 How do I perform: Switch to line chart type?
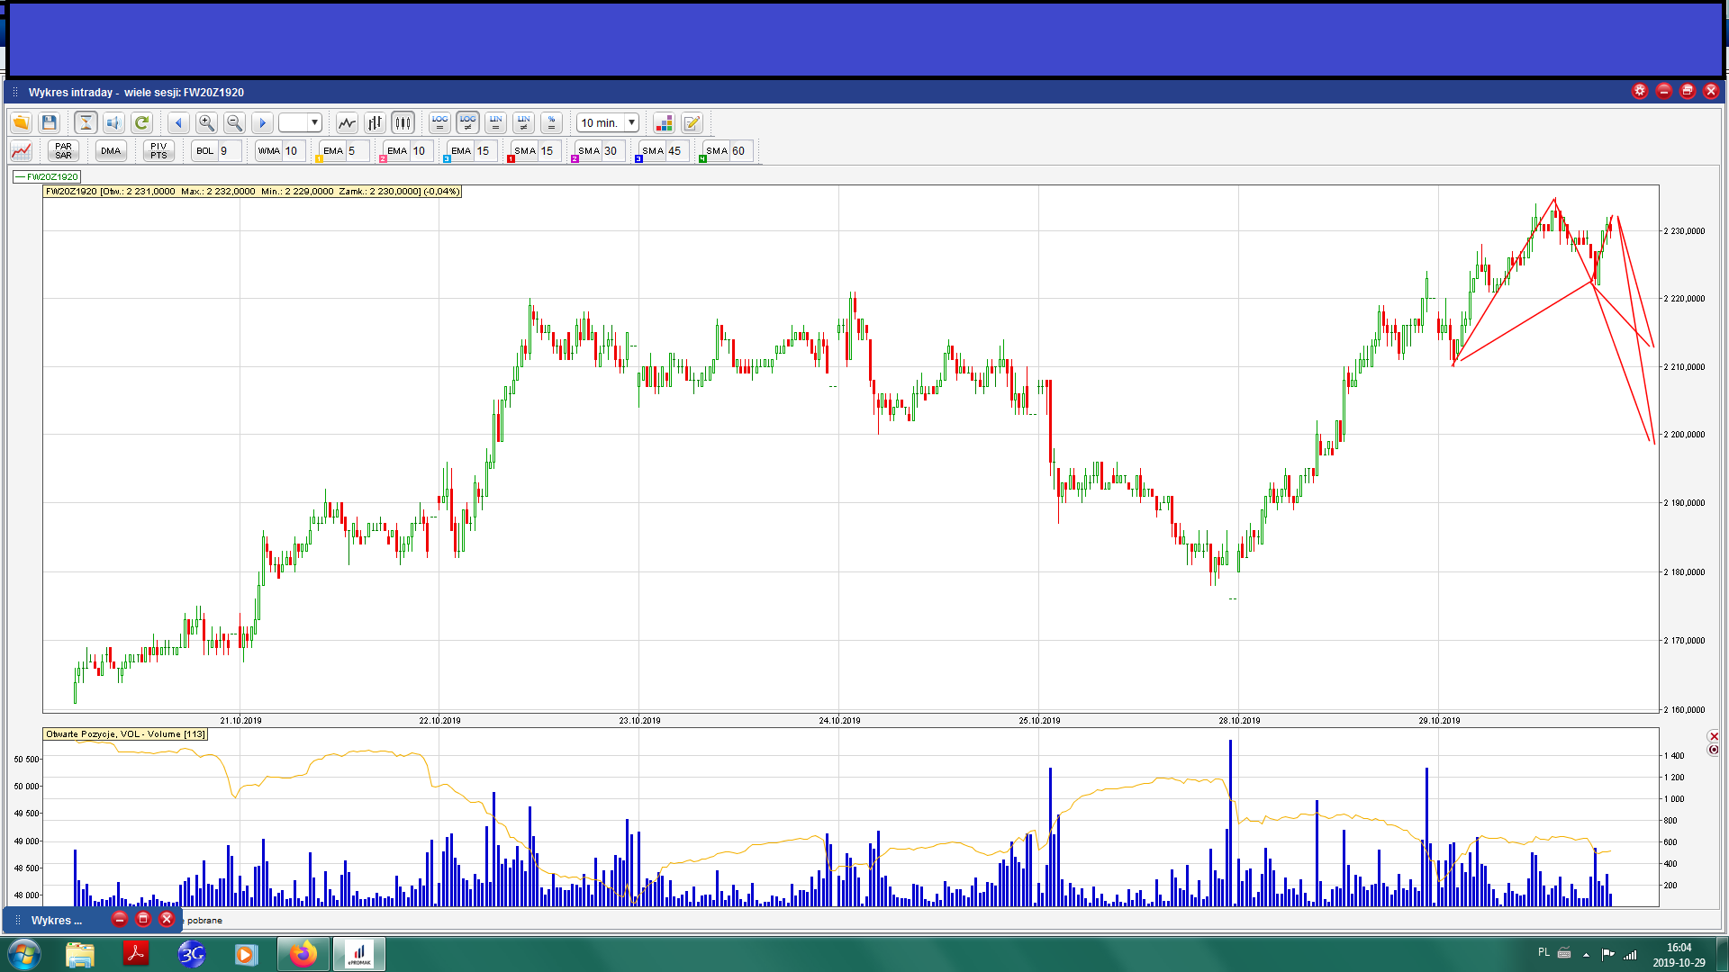(x=347, y=122)
